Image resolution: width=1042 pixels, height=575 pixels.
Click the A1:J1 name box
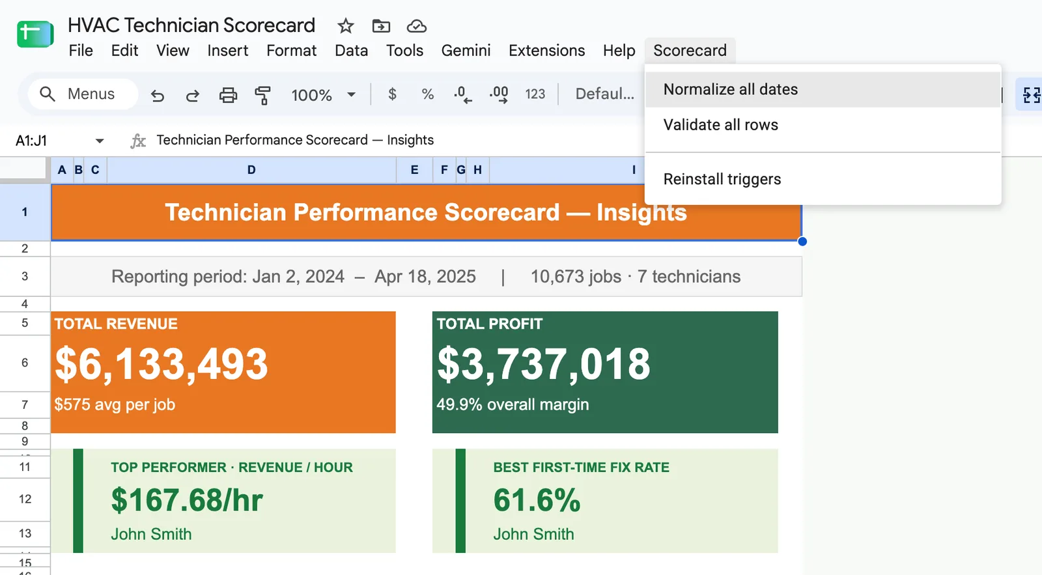(31, 141)
